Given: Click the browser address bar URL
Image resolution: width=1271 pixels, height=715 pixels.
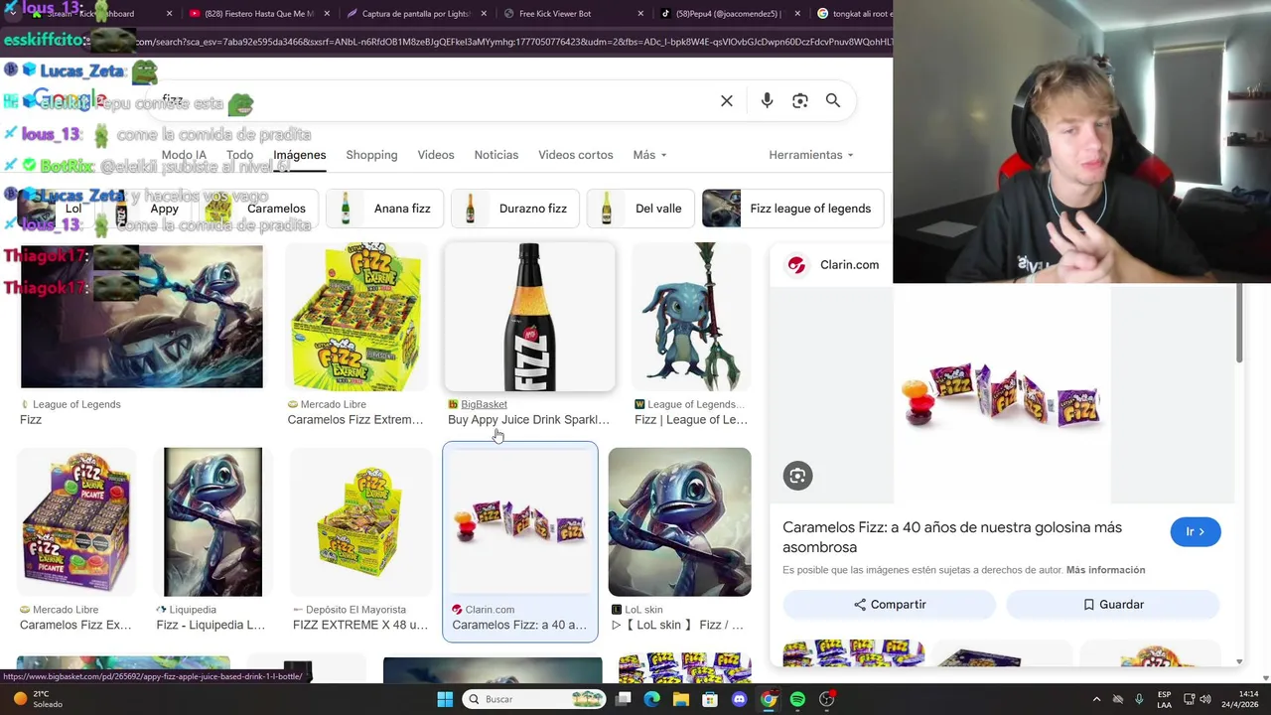Looking at the screenshot, I should pyautogui.click(x=511, y=42).
